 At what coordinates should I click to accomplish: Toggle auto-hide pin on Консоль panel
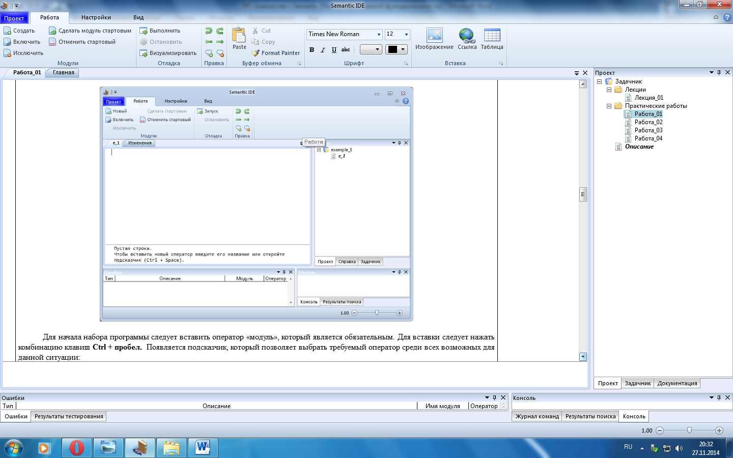point(719,397)
